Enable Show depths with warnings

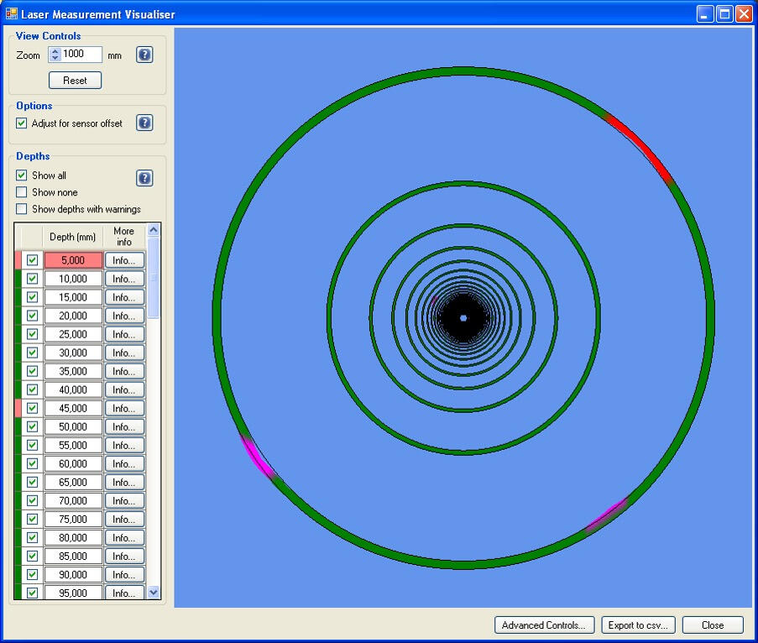pos(22,209)
